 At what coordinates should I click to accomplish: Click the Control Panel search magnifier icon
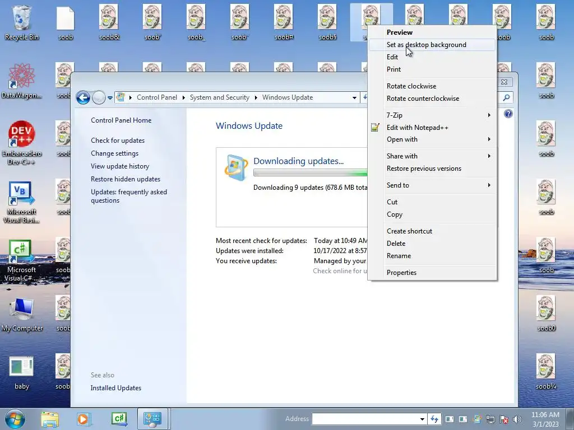tap(506, 97)
